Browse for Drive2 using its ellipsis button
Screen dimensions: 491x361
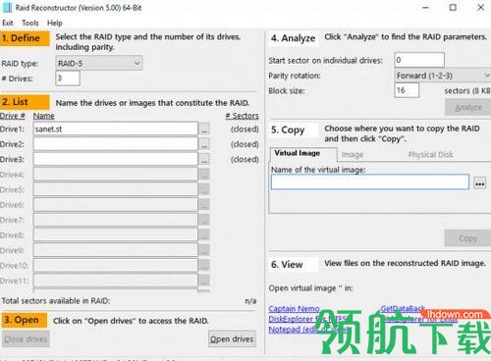(x=204, y=144)
